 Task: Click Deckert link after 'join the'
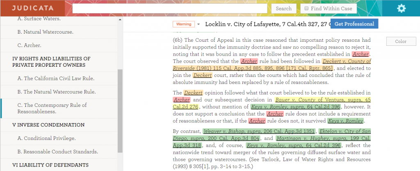click(203, 75)
